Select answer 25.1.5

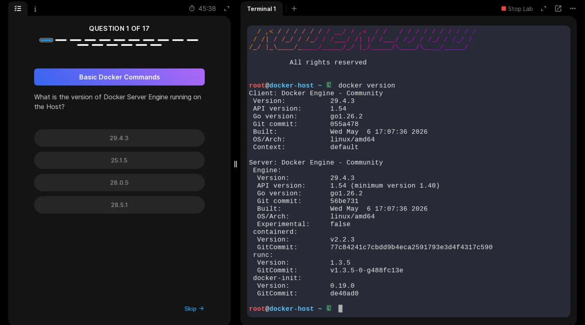[119, 160]
